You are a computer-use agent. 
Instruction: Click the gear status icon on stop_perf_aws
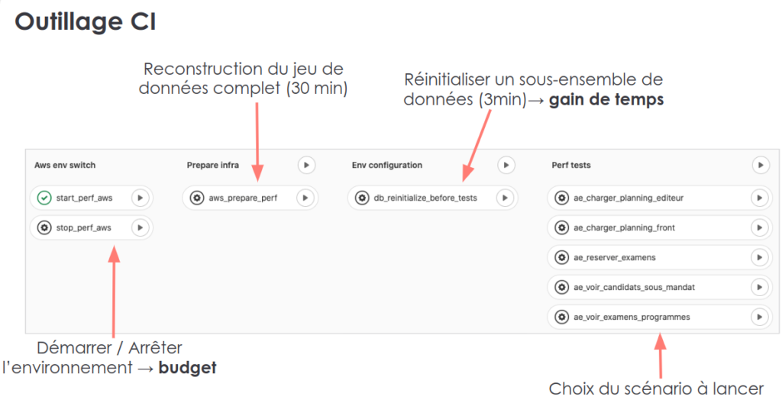(x=44, y=227)
